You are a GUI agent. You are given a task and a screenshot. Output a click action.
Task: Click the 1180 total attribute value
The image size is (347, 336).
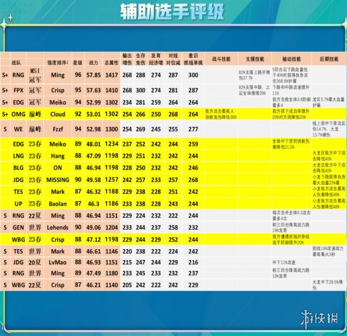pos(111,274)
